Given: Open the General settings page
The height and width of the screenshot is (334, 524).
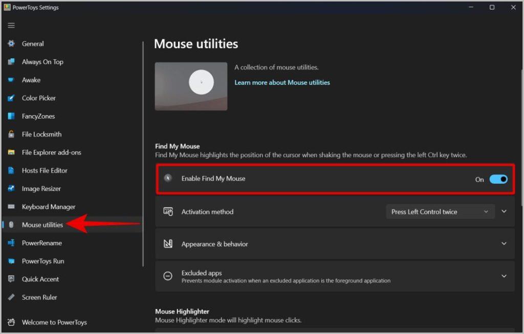Looking at the screenshot, I should [x=33, y=44].
